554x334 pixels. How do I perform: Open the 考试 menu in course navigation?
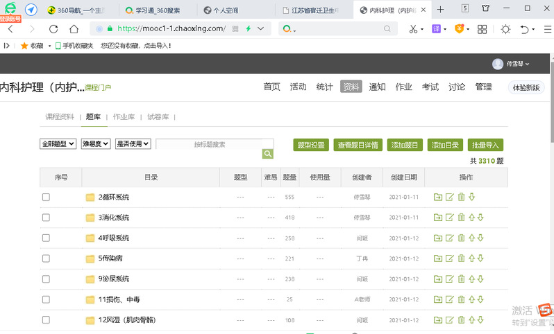click(x=430, y=87)
